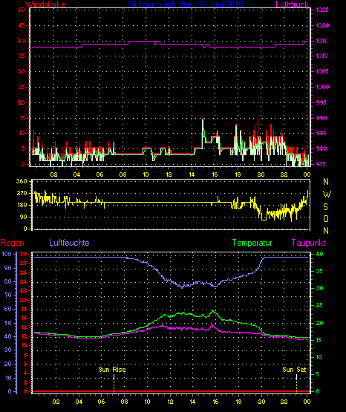The width and height of the screenshot is (346, 412).
Task: Click the S wind direction letter
Action: [326, 207]
